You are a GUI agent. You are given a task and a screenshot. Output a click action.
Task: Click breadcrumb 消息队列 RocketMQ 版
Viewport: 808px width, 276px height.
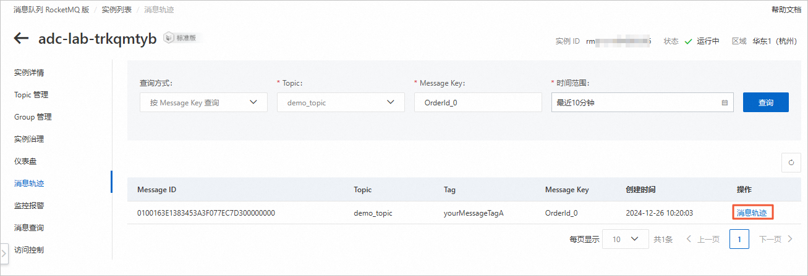coord(51,10)
